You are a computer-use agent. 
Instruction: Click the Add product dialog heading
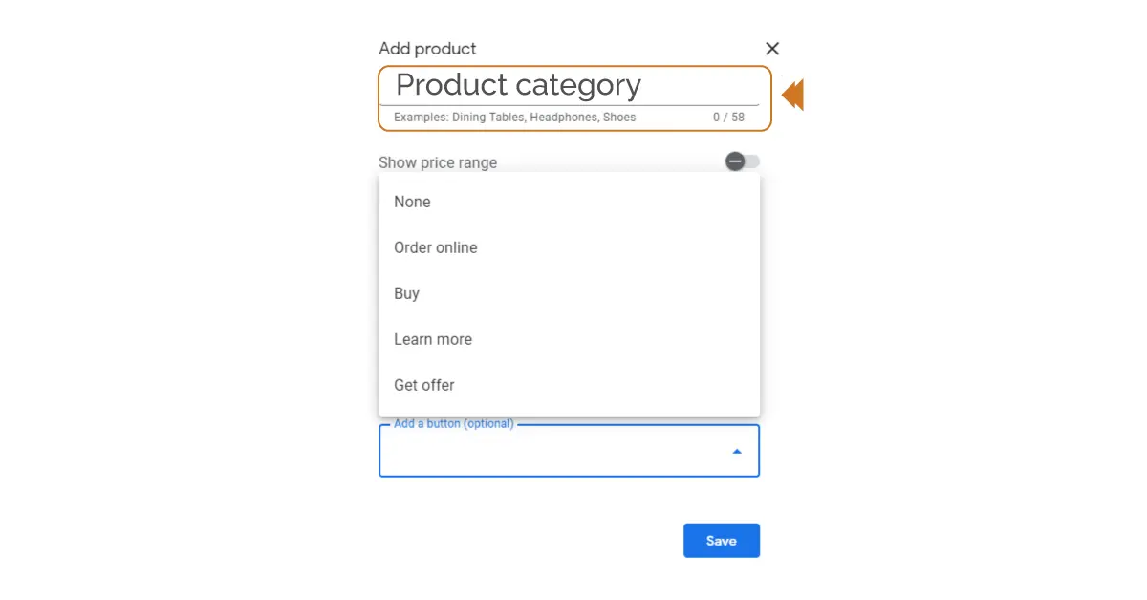427,49
